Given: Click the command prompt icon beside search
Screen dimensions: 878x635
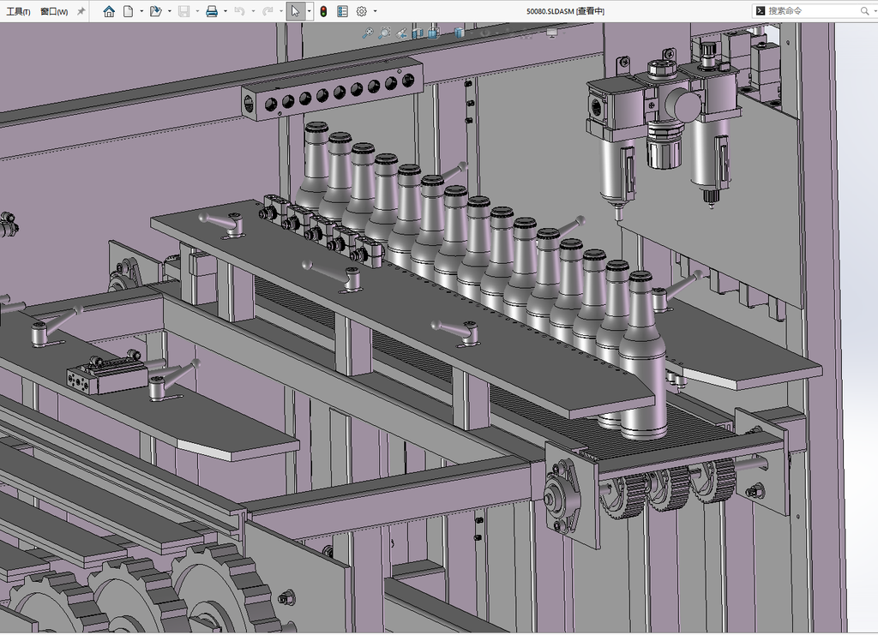Looking at the screenshot, I should click(760, 10).
